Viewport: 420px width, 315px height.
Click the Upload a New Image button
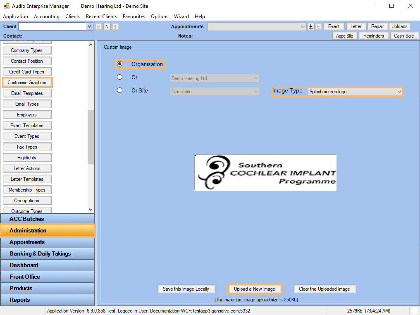[x=255, y=289]
